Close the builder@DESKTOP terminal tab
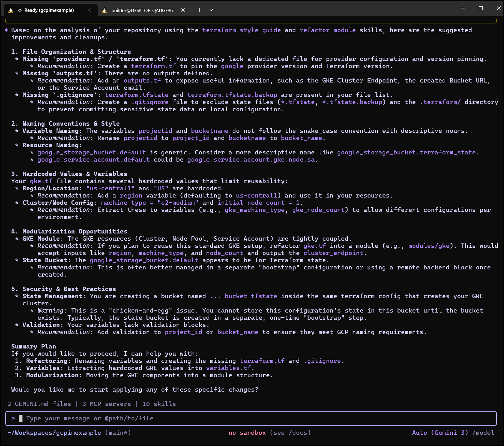Image resolution: width=504 pixels, height=446 pixels. click(x=183, y=10)
